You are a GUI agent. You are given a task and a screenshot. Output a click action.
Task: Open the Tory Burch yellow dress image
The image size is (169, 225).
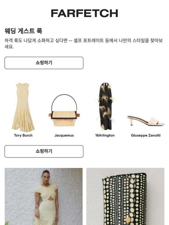[23, 107]
